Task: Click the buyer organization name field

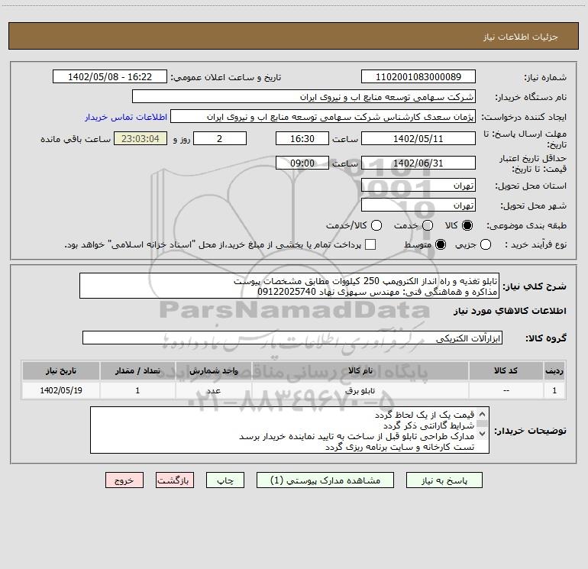Action: click(304, 97)
